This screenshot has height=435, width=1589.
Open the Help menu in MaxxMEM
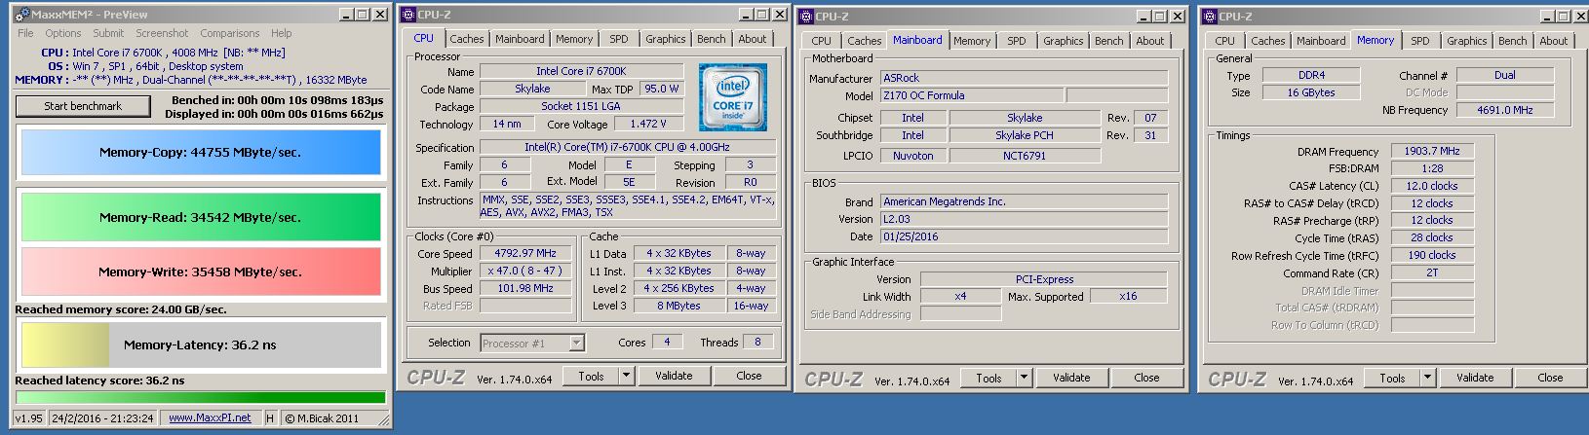click(x=282, y=33)
